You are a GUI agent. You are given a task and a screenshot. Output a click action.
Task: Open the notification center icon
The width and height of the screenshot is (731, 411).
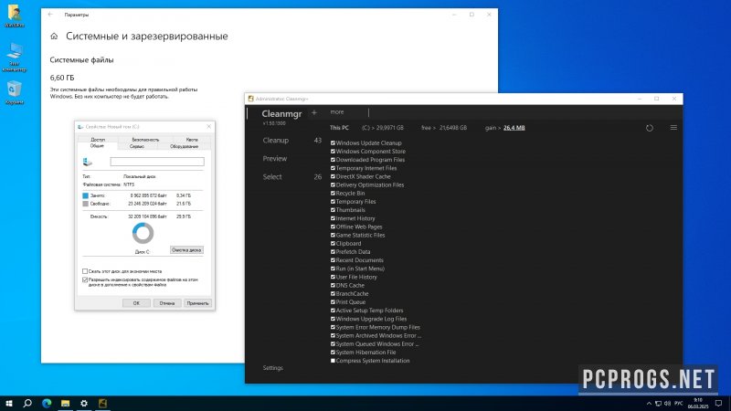click(x=718, y=404)
